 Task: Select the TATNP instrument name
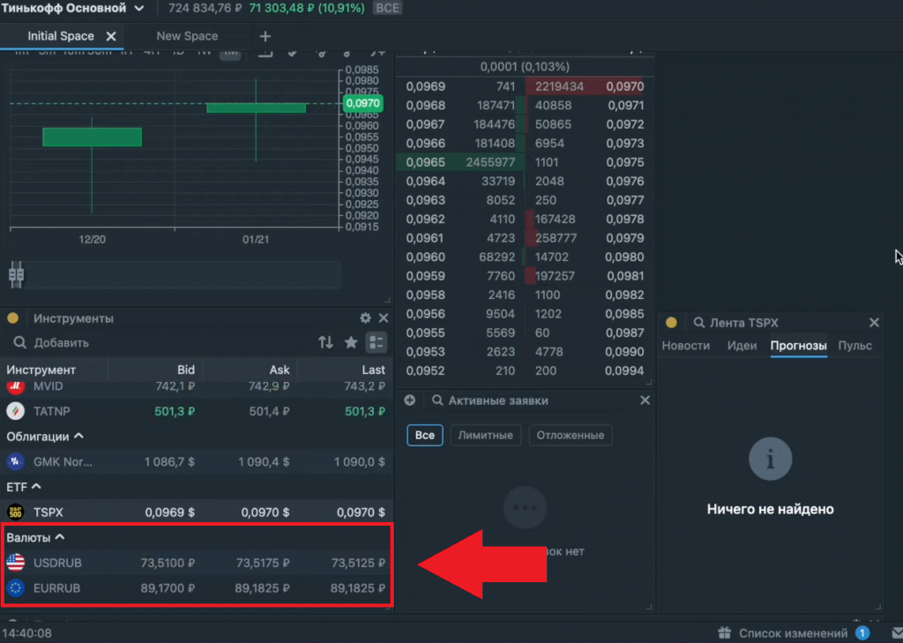coord(52,411)
